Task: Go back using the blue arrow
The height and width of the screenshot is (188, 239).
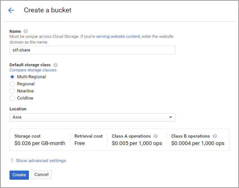Action: [x=11, y=10]
